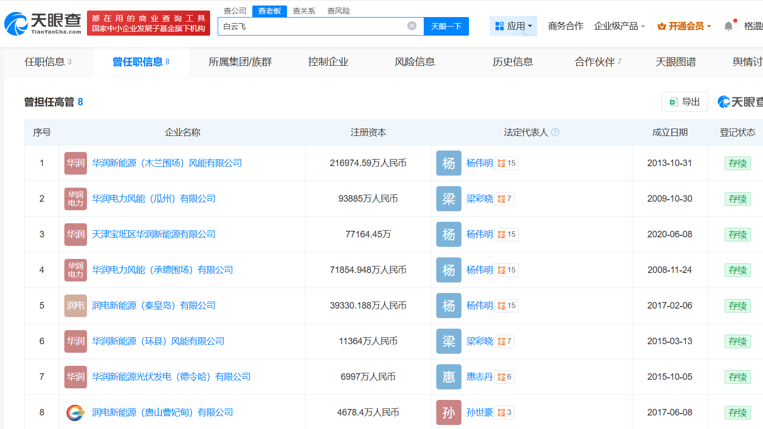Expand the 应用 dropdown
The width and height of the screenshot is (763, 429).
(x=513, y=26)
